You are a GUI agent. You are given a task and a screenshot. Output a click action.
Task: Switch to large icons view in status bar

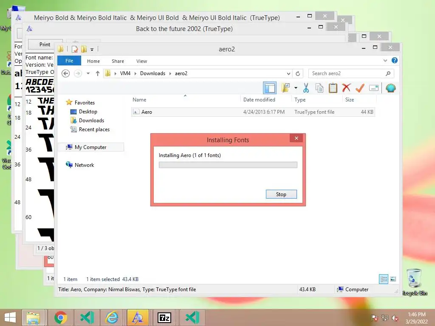[393, 279]
